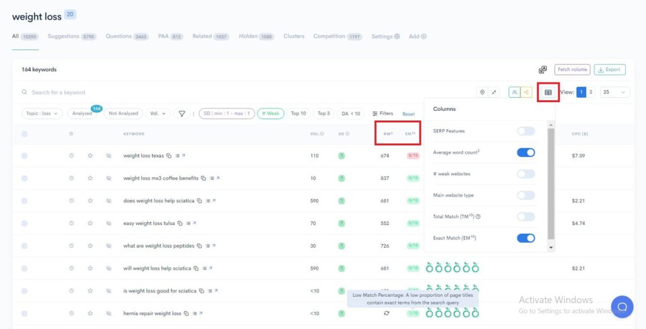Open the columns table icon button
The height and width of the screenshot is (329, 646).
(548, 93)
